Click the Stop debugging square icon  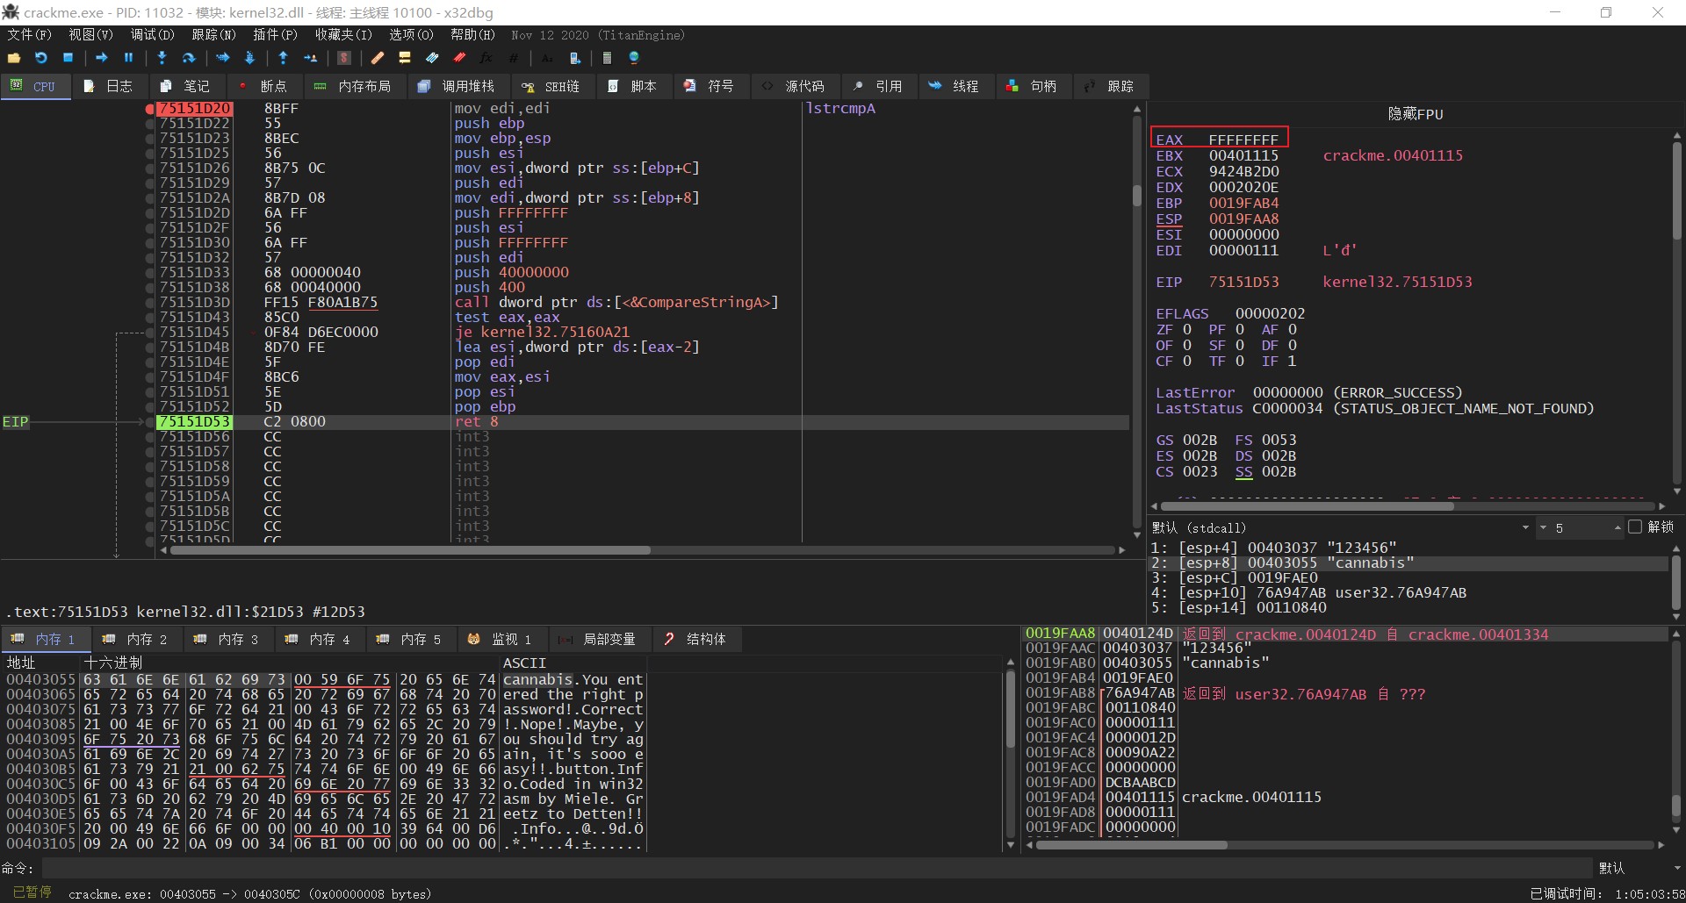pos(68,58)
